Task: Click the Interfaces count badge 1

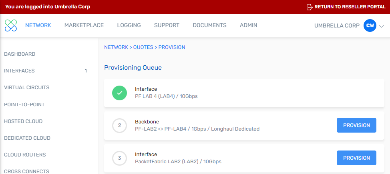Action: pos(86,71)
